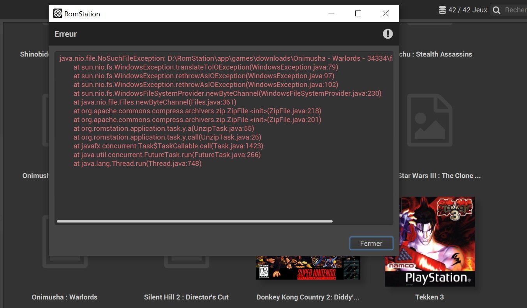Click the search field in main window
This screenshot has width=527, height=308.
point(509,10)
